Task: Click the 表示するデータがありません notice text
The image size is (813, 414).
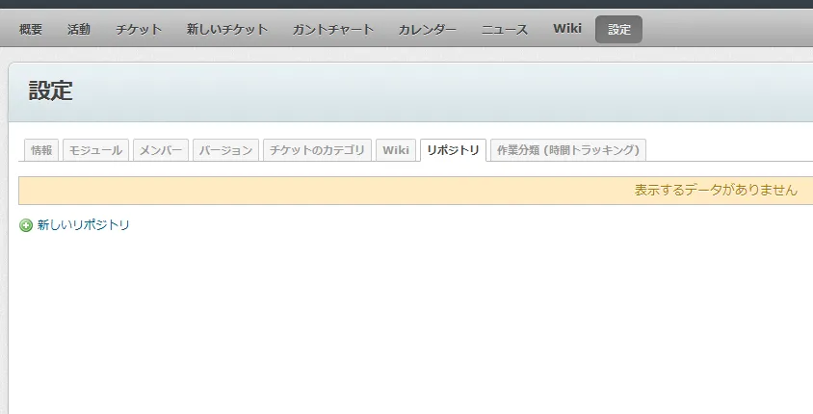Action: (716, 191)
